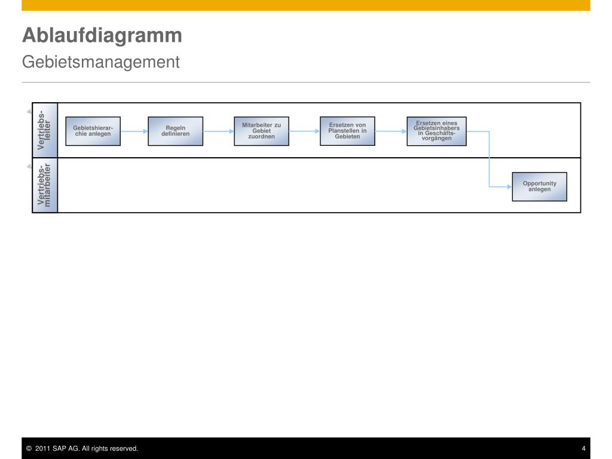Click 'Ersetzen eines Gebietsinhabers in Geschäftsvorgängen' box
Image resolution: width=612 pixels, height=459 pixels.
436,131
